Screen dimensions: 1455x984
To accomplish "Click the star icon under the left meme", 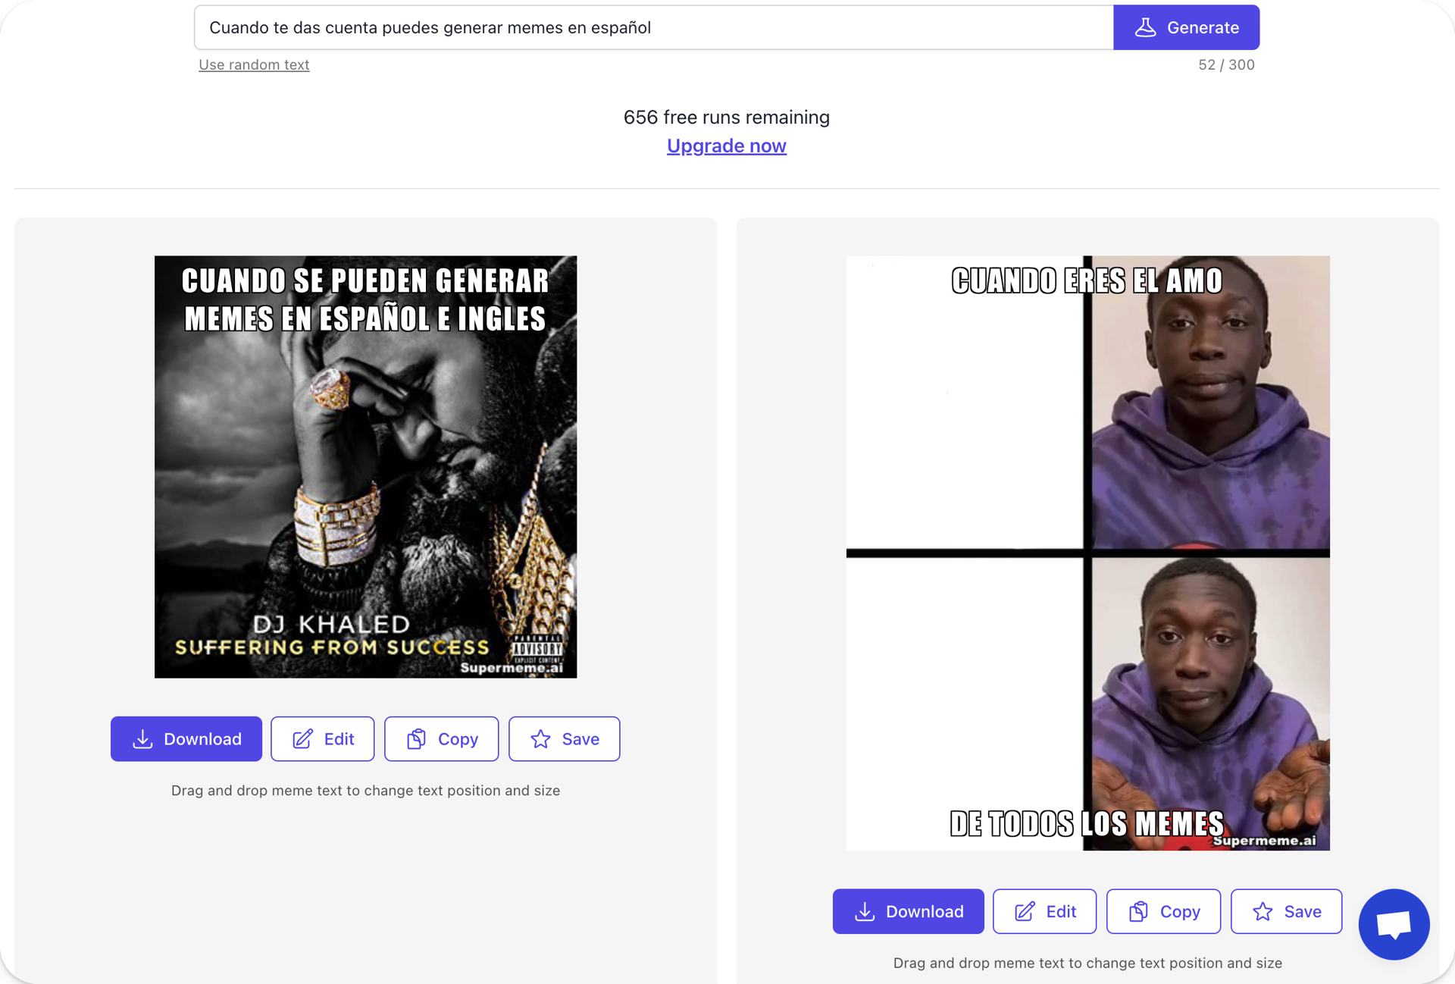I will (540, 738).
